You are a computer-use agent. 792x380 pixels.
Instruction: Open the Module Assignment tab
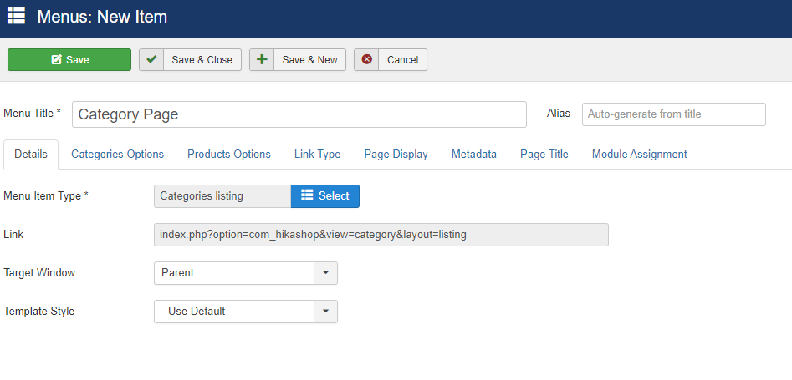point(640,155)
